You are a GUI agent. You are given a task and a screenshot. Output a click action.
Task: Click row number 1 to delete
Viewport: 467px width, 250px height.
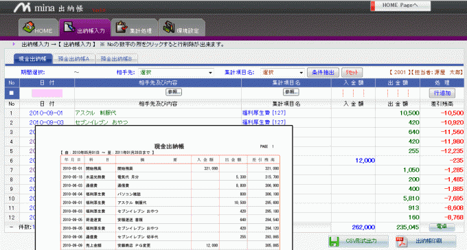coord(11,113)
